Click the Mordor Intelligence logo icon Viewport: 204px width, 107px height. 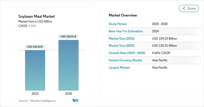pos(75,100)
